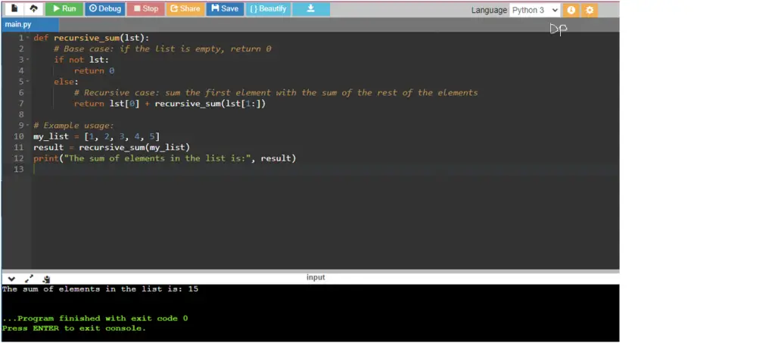The height and width of the screenshot is (343, 775).
Task: Click 'result = recursive_sum(my_list)' line
Action: coord(112,148)
